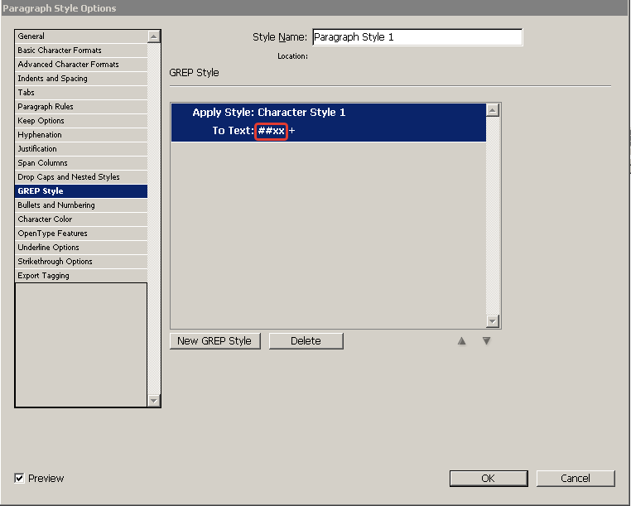
Task: Open Hyphenation settings category
Action: click(x=81, y=135)
